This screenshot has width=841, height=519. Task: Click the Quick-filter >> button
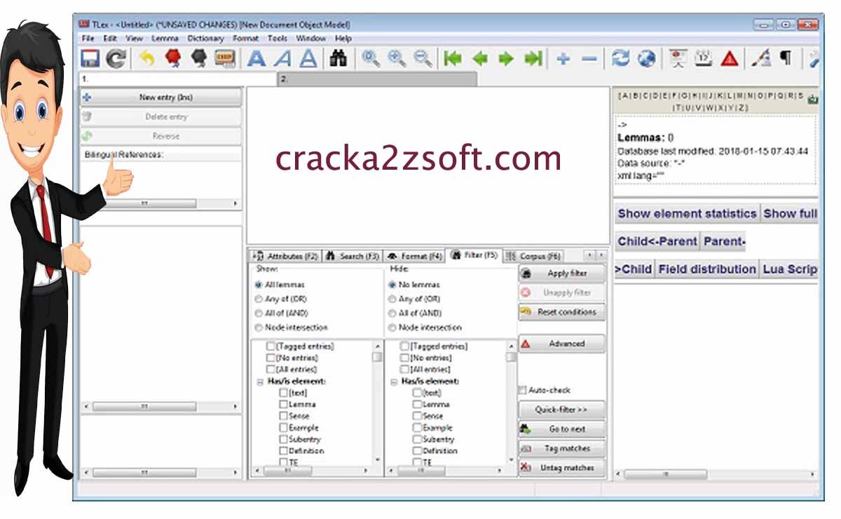(x=561, y=410)
